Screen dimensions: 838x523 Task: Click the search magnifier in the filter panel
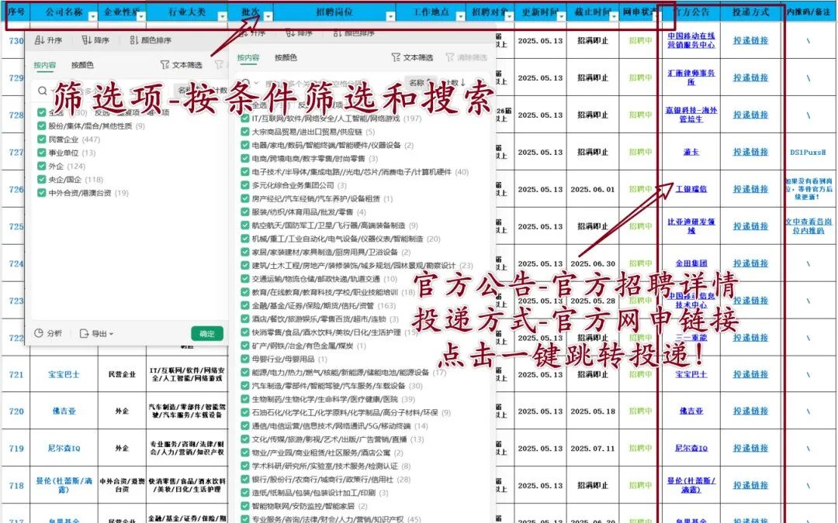(43, 90)
